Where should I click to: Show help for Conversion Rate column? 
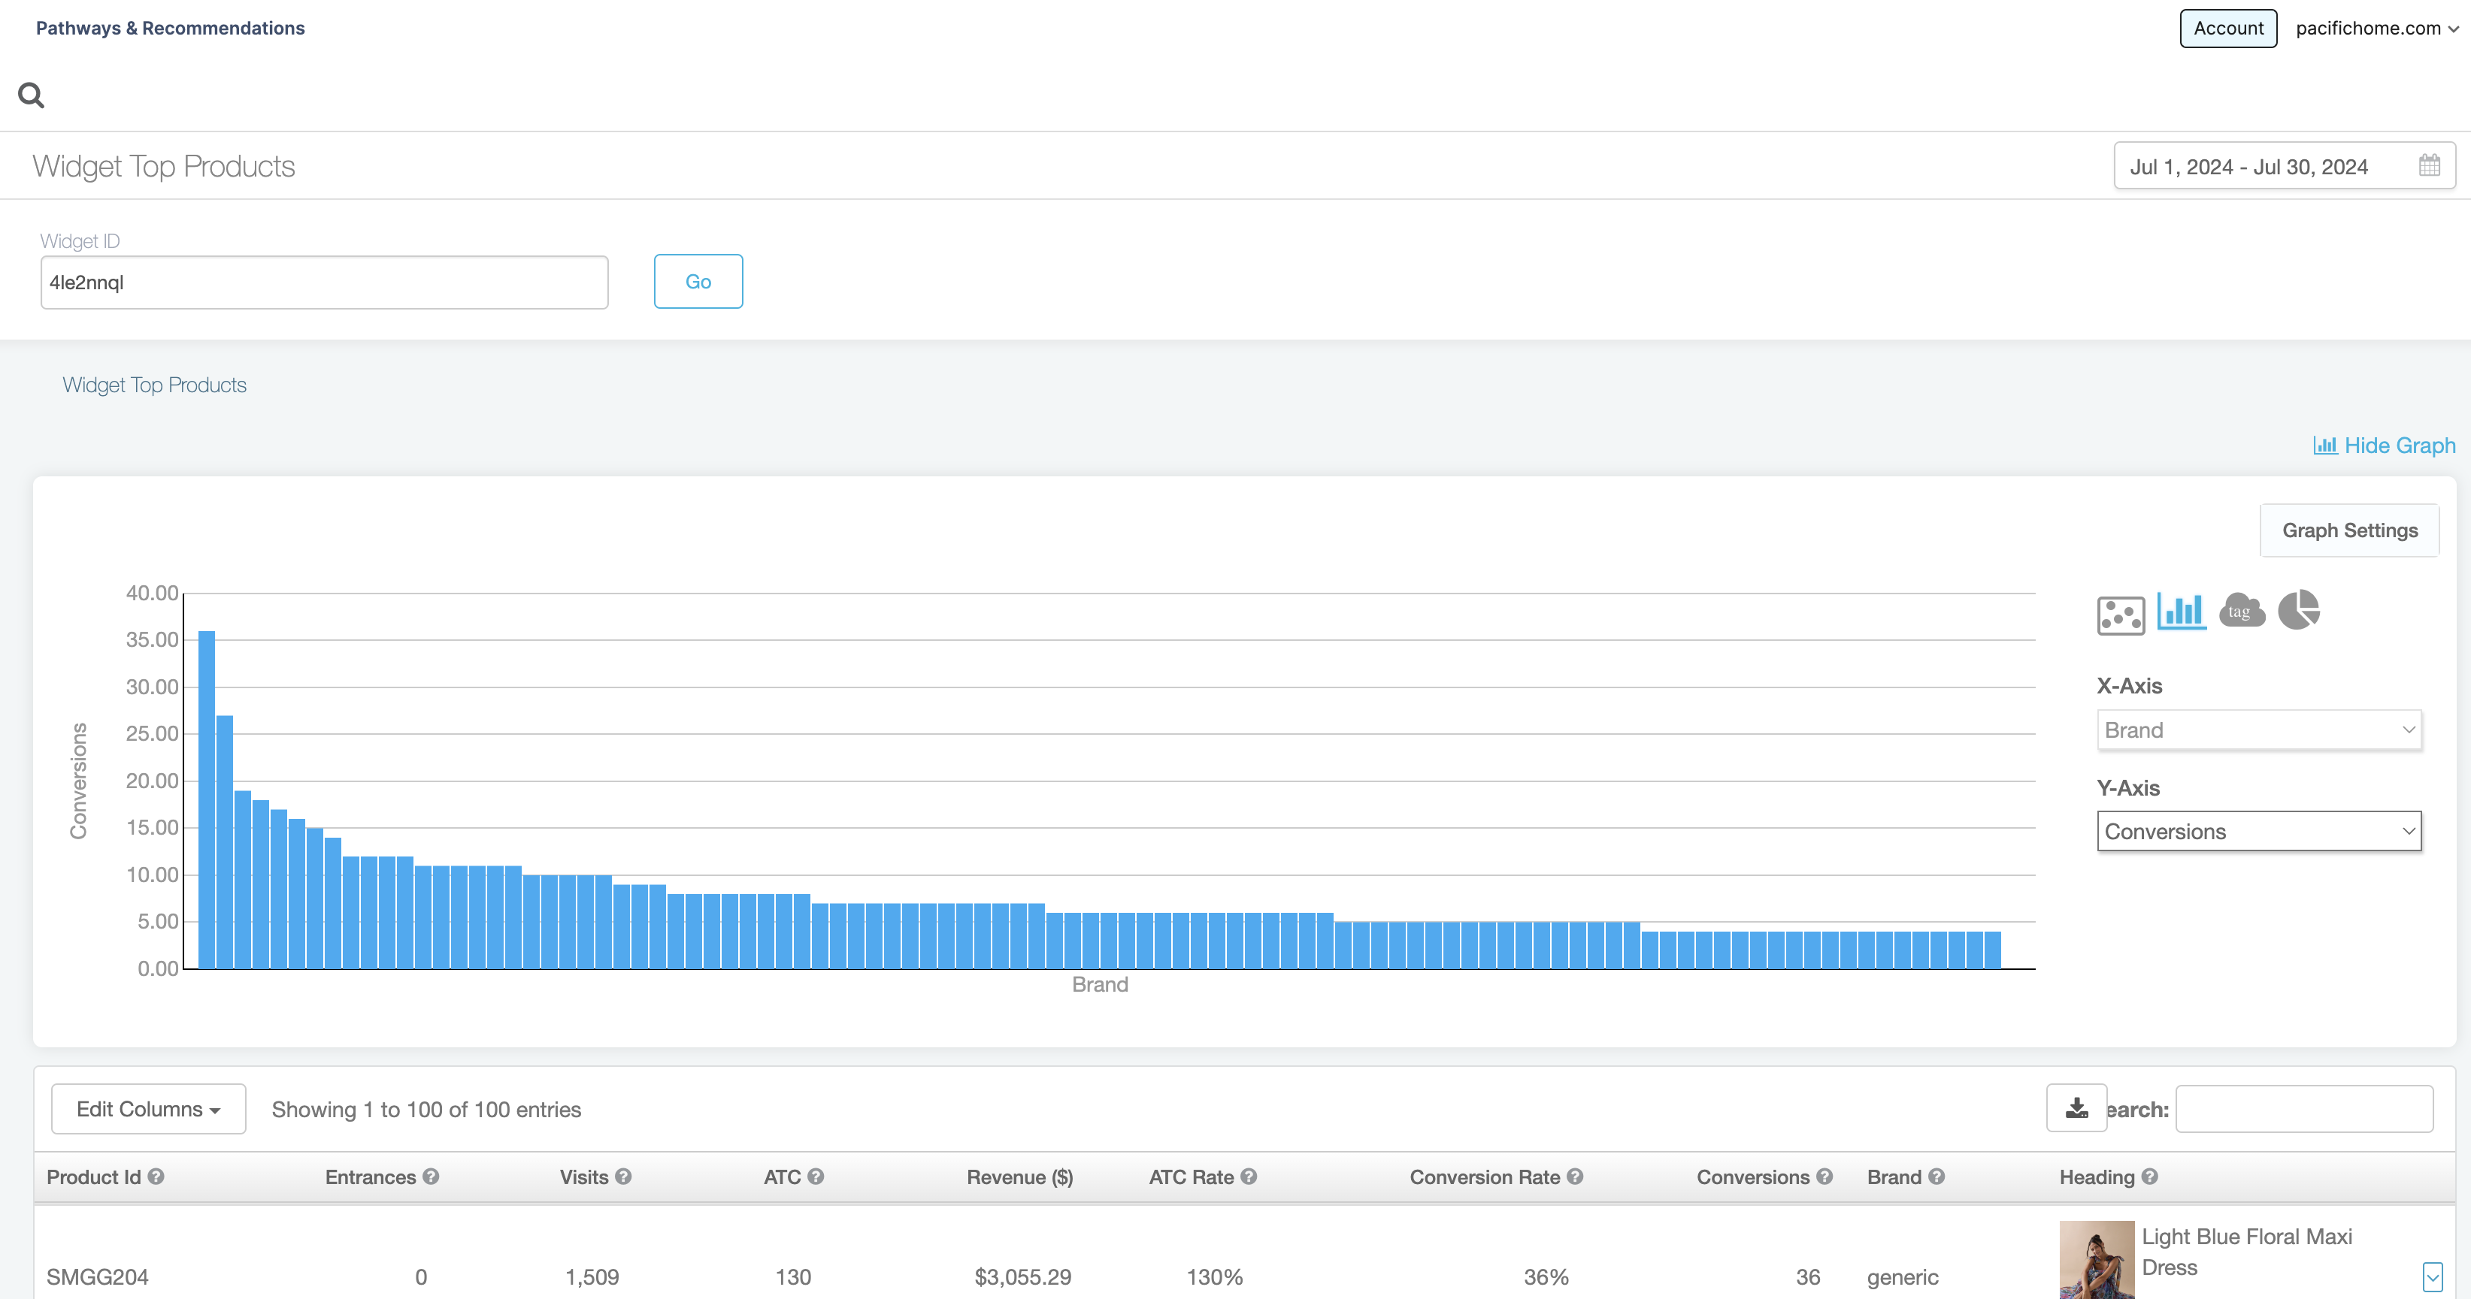point(1575,1177)
